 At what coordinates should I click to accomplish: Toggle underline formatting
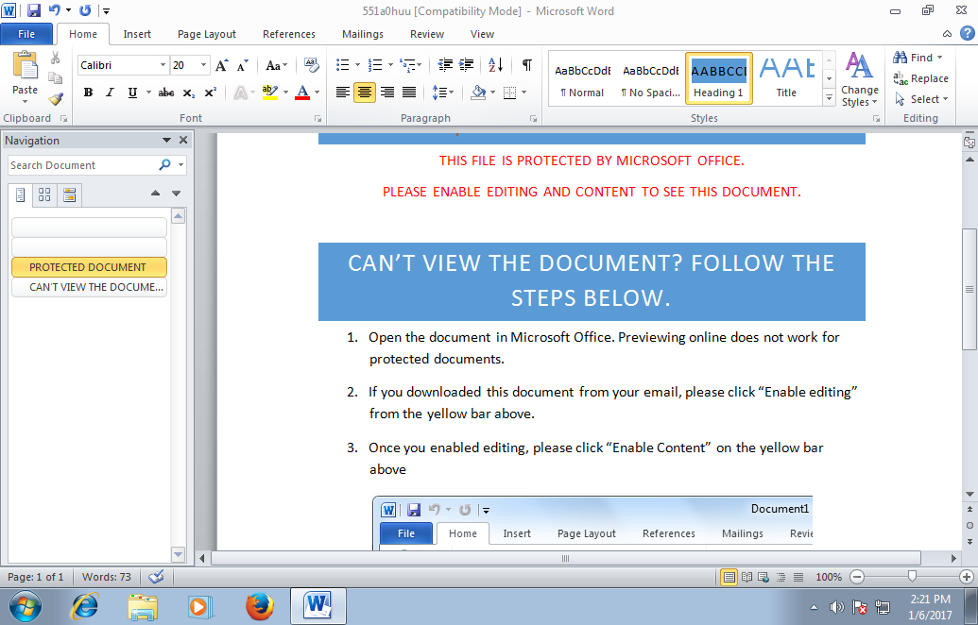click(x=132, y=93)
